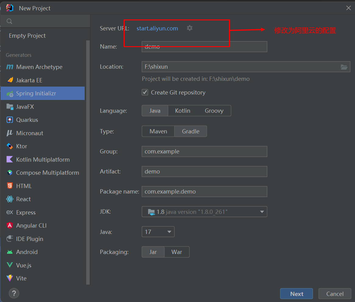Select the Android generator label
Viewport: 355px width, 302px height.
point(27,252)
